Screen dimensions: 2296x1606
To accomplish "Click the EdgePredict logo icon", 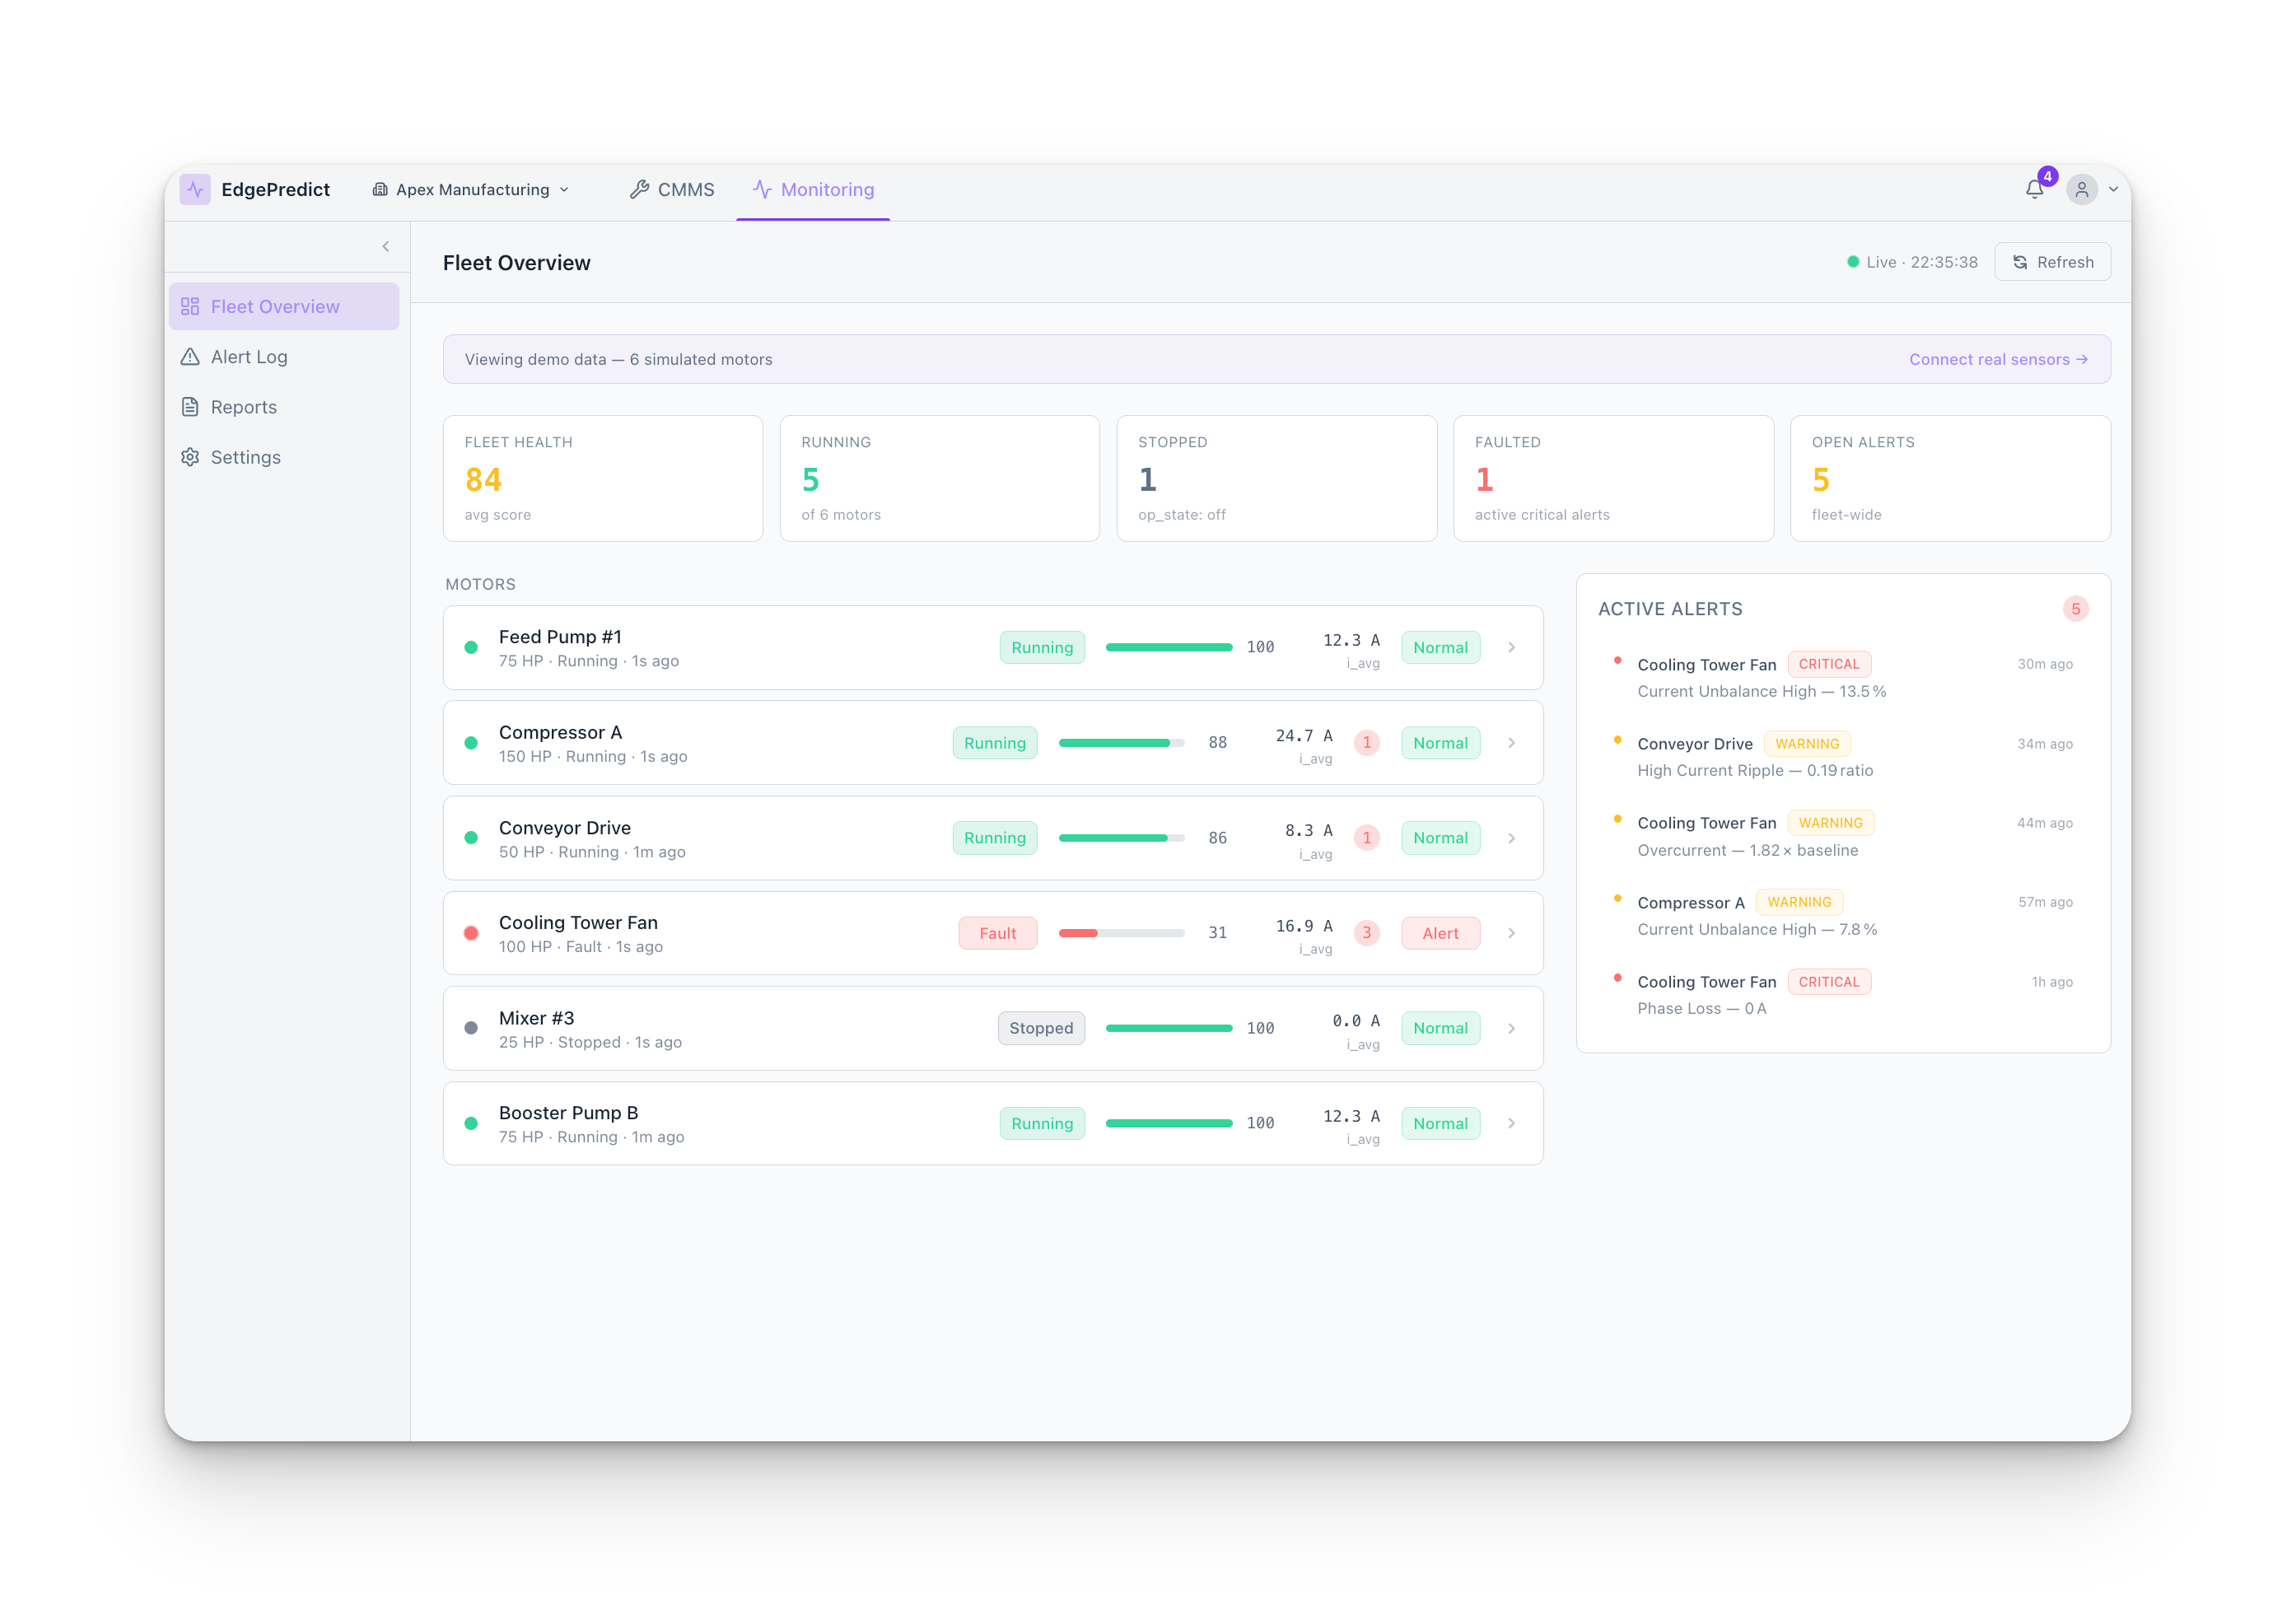I will [x=195, y=189].
